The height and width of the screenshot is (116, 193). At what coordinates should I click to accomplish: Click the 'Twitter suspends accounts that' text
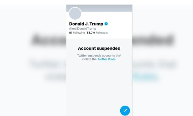click(x=99, y=55)
